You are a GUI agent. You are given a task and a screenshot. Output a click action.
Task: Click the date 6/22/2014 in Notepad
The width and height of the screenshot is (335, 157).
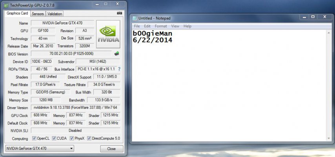(152, 40)
